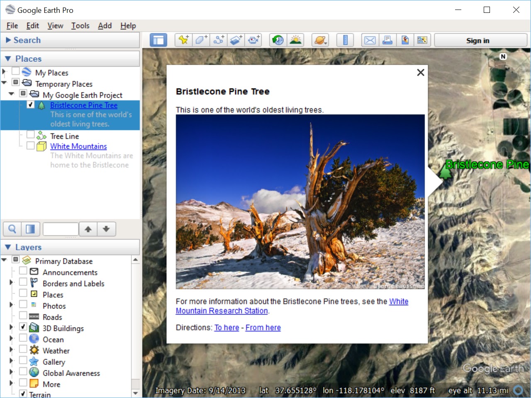
Task: Open the Add menu
Action: (x=105, y=26)
